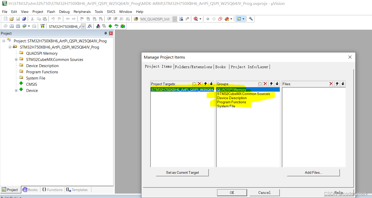Confirm dialog with OK button
Viewport: 372px width, 198px height.
232,193
